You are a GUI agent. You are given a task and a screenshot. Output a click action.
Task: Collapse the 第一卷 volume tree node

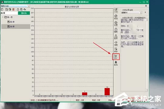[3, 17]
